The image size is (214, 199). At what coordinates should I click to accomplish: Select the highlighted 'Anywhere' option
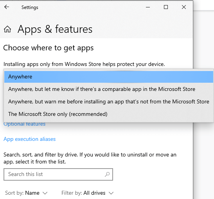tap(109, 77)
